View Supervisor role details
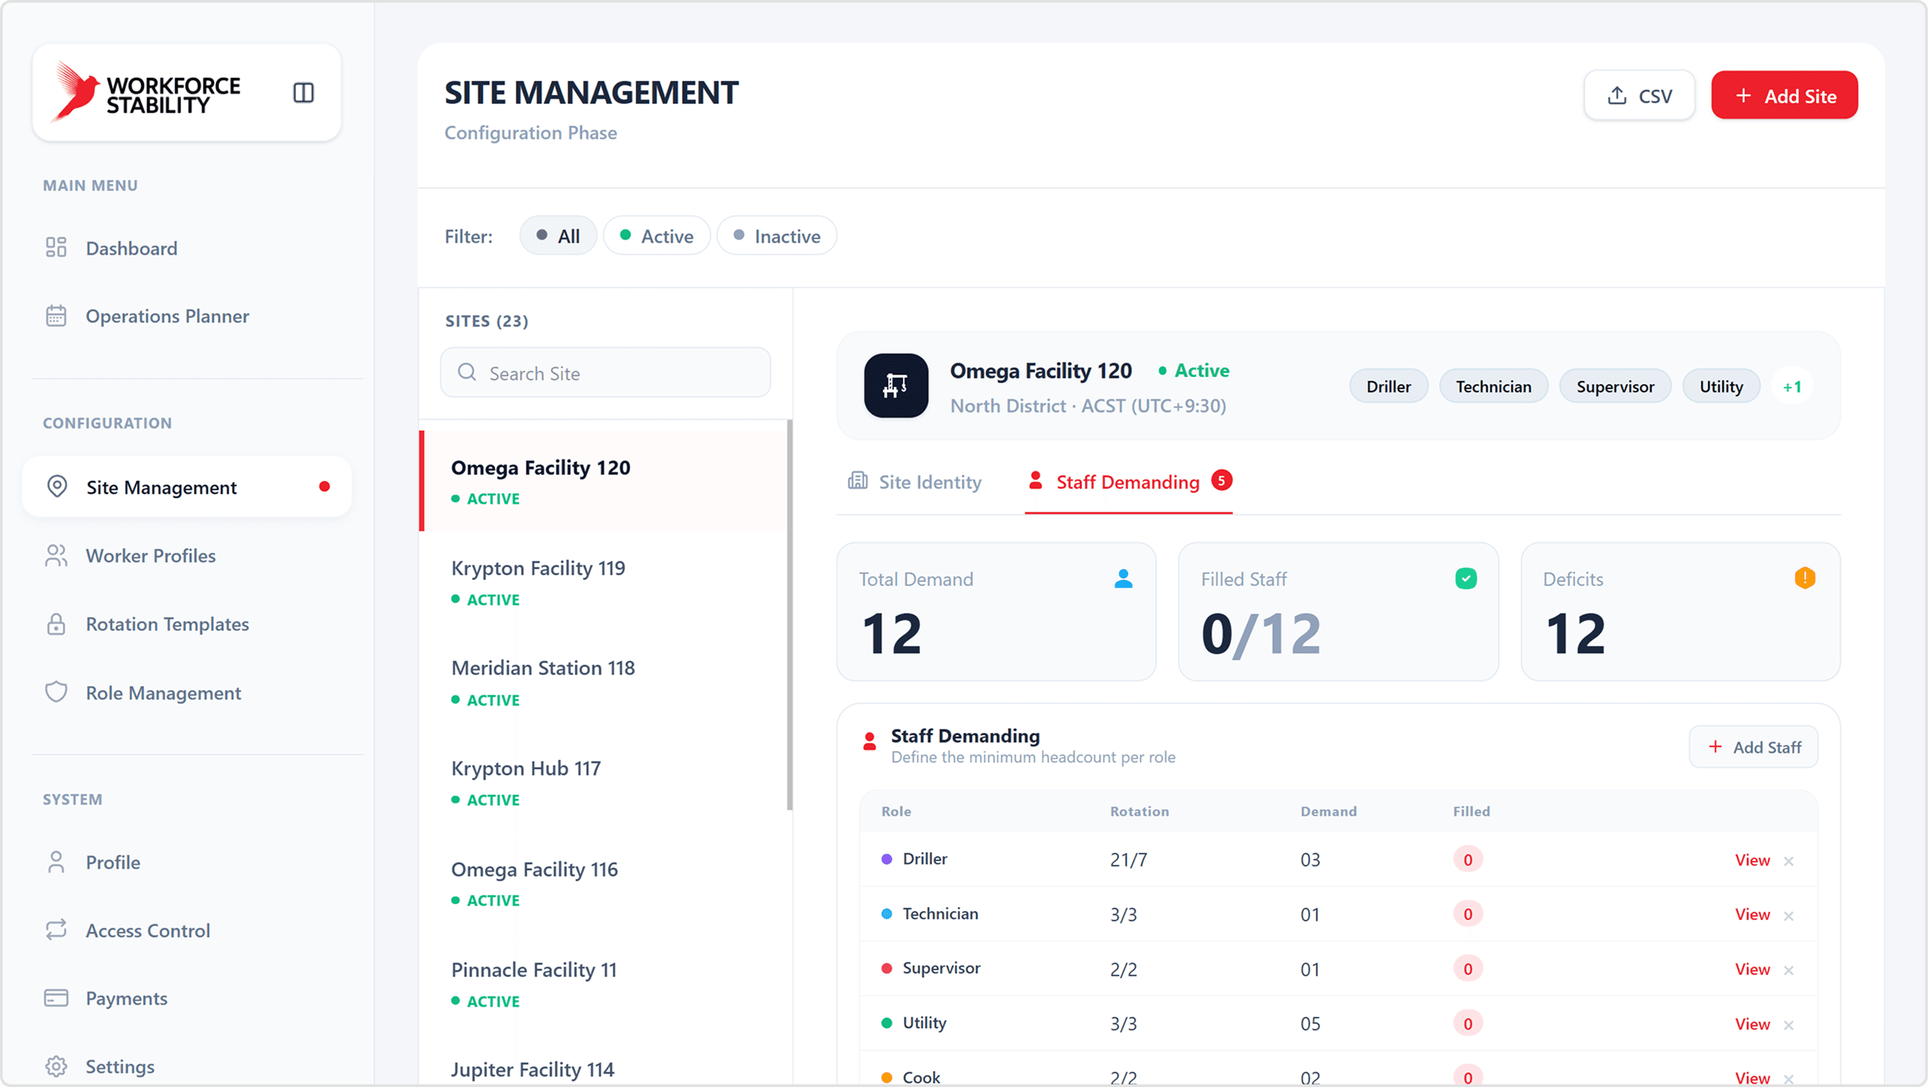 tap(1752, 969)
